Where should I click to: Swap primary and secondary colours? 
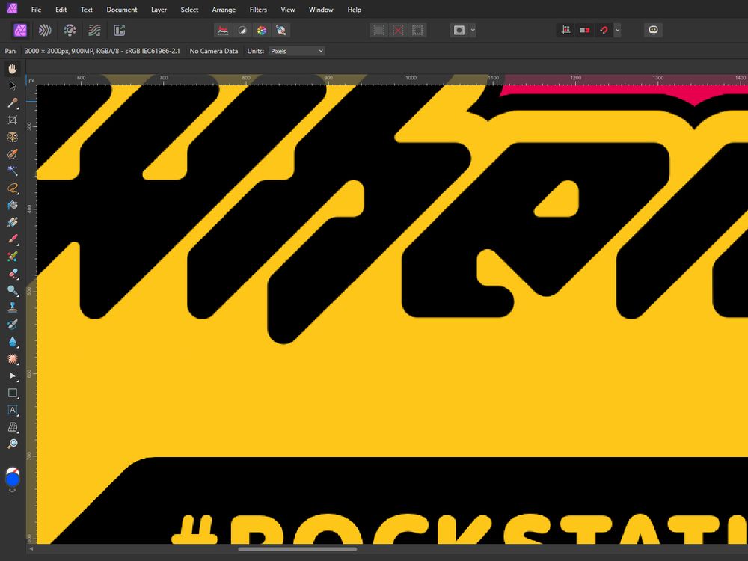point(13,490)
